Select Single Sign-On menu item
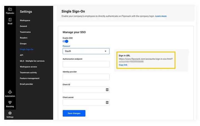The image size is (200, 126). 27,49
